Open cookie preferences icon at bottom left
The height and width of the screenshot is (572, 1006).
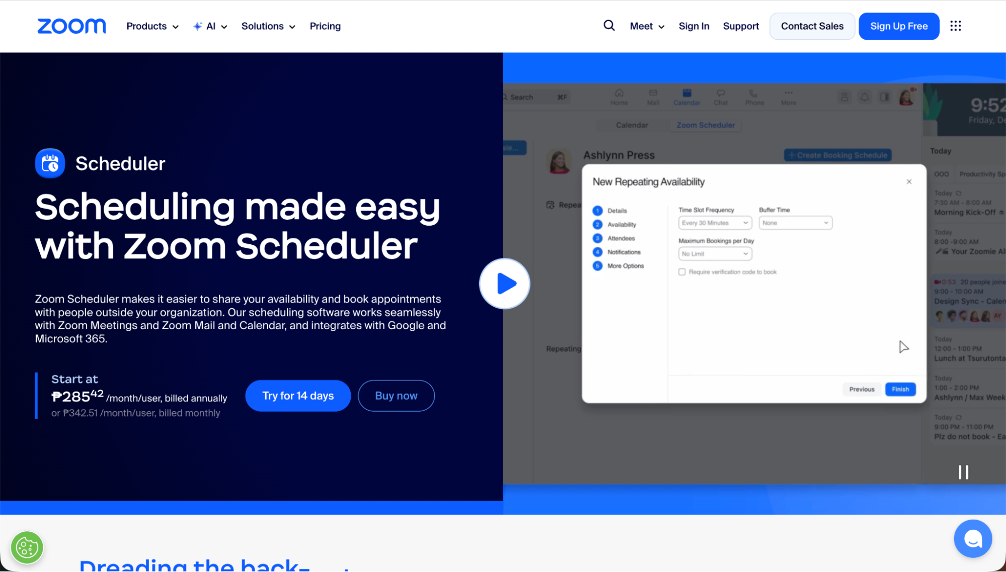[27, 547]
